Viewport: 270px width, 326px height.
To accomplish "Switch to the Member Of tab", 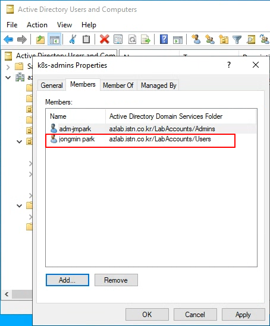I will (118, 86).
